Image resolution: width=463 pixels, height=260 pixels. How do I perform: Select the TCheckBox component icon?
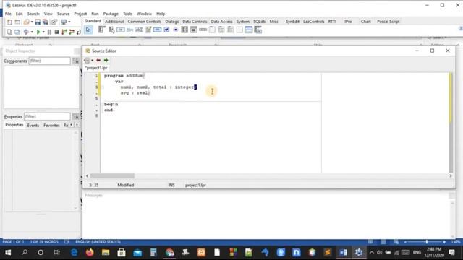(x=166, y=30)
